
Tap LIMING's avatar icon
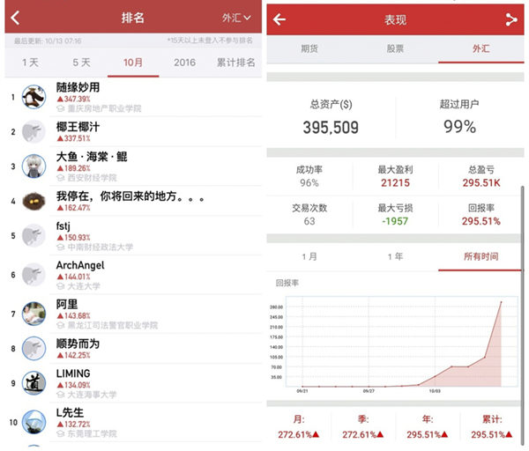pyautogui.click(x=34, y=381)
